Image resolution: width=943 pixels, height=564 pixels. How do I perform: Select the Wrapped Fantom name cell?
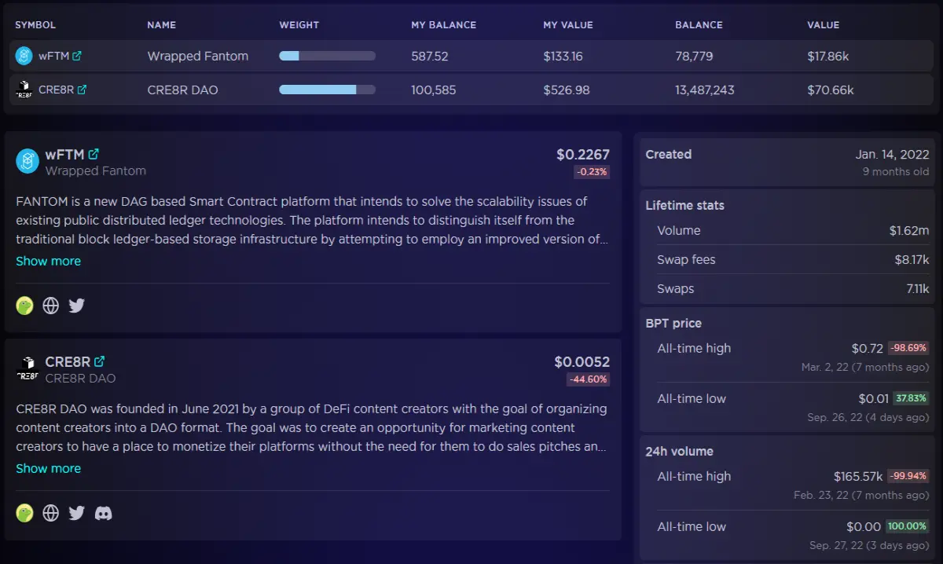197,57
